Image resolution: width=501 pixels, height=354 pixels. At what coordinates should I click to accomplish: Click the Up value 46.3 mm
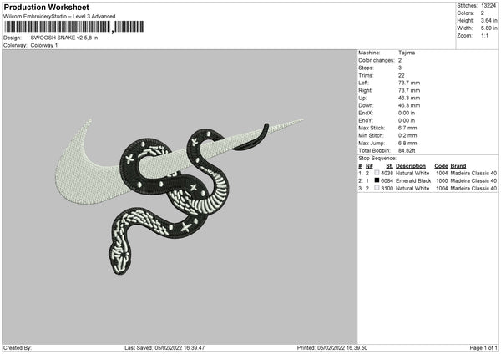409,98
